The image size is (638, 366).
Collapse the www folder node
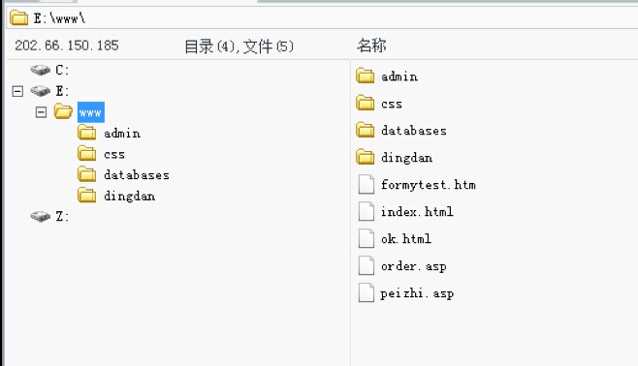click(x=41, y=112)
